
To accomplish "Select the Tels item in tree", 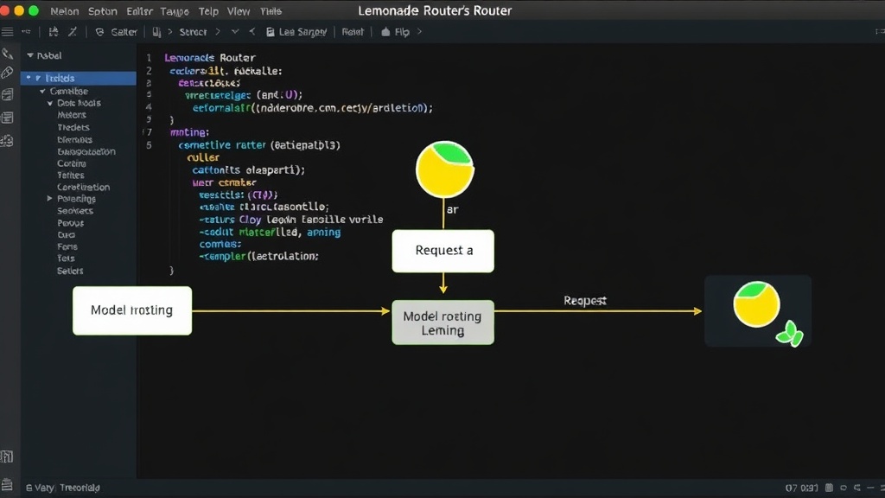I will [x=66, y=259].
